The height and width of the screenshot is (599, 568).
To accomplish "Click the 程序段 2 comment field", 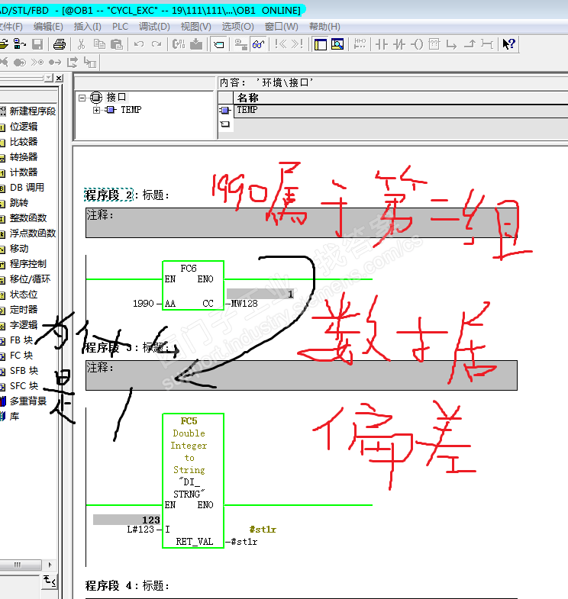I will point(302,223).
